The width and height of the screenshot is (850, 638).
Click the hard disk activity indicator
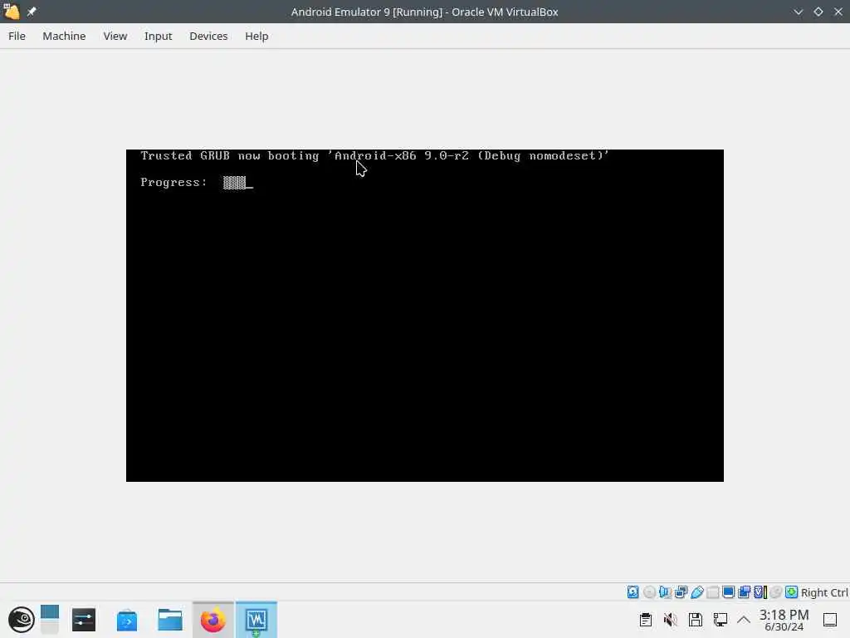[633, 591]
